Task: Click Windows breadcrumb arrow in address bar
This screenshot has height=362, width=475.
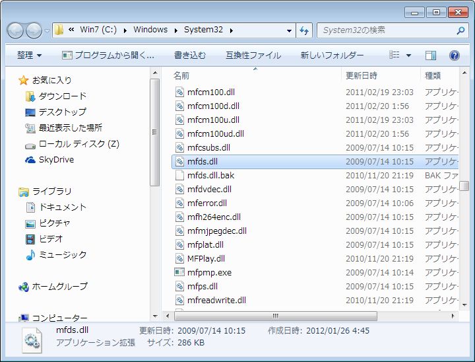Action: click(x=174, y=30)
